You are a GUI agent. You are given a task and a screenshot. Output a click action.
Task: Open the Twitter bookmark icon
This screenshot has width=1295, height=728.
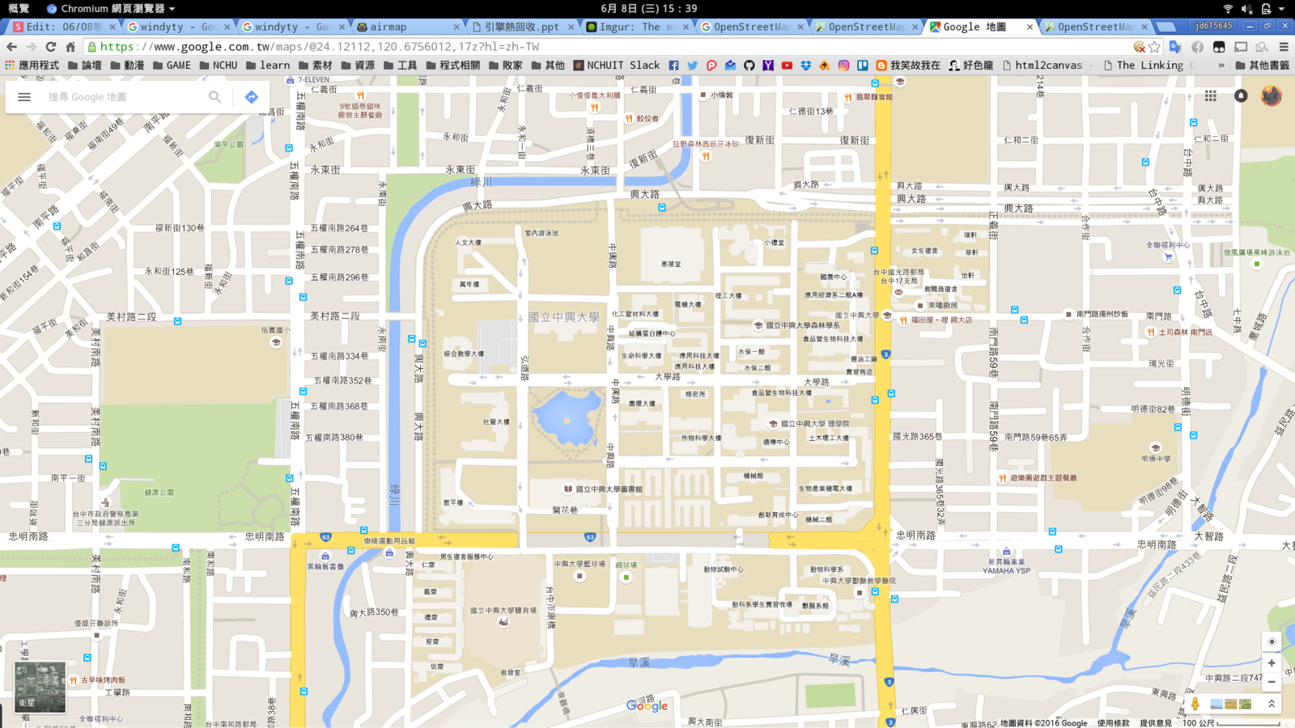[x=693, y=66]
